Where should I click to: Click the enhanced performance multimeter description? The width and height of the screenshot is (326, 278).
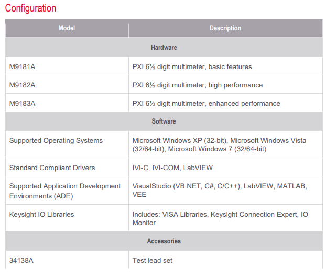point(207,103)
